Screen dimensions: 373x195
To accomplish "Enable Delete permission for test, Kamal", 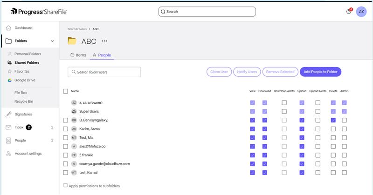I will [333, 173].
